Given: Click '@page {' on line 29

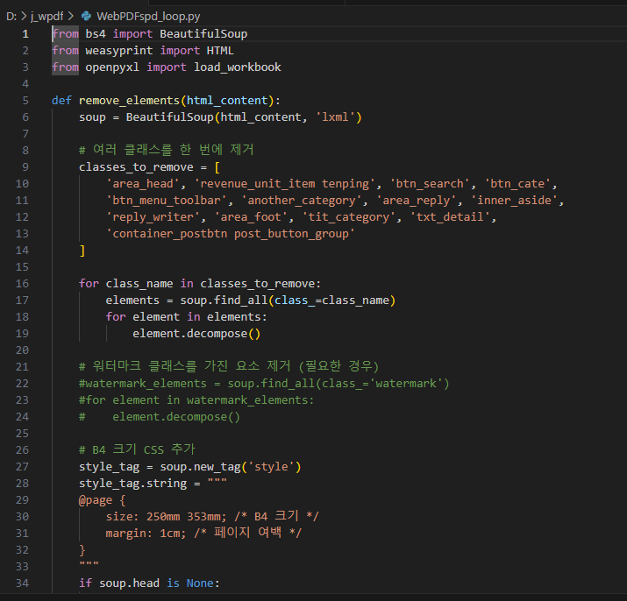Looking at the screenshot, I should 103,500.
